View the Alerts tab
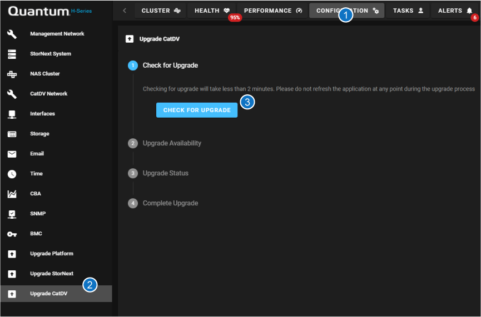This screenshot has height=317, width=481. pyautogui.click(x=455, y=11)
